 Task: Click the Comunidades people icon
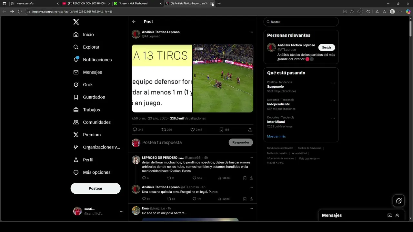point(76,122)
